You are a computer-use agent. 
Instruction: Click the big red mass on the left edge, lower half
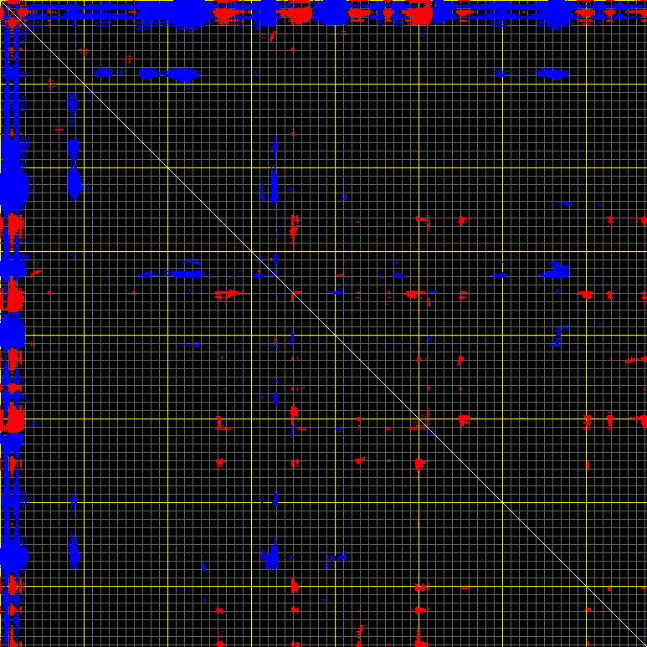[x=14, y=418]
